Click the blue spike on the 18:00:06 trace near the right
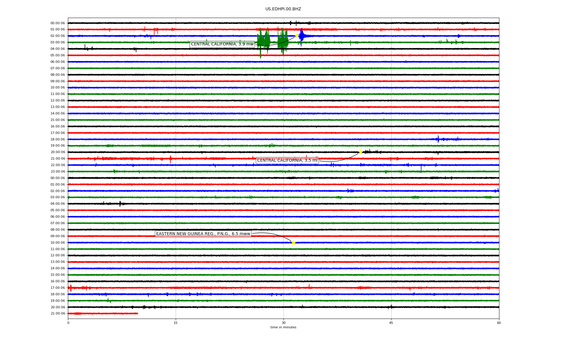567x354 pixels. (438, 139)
